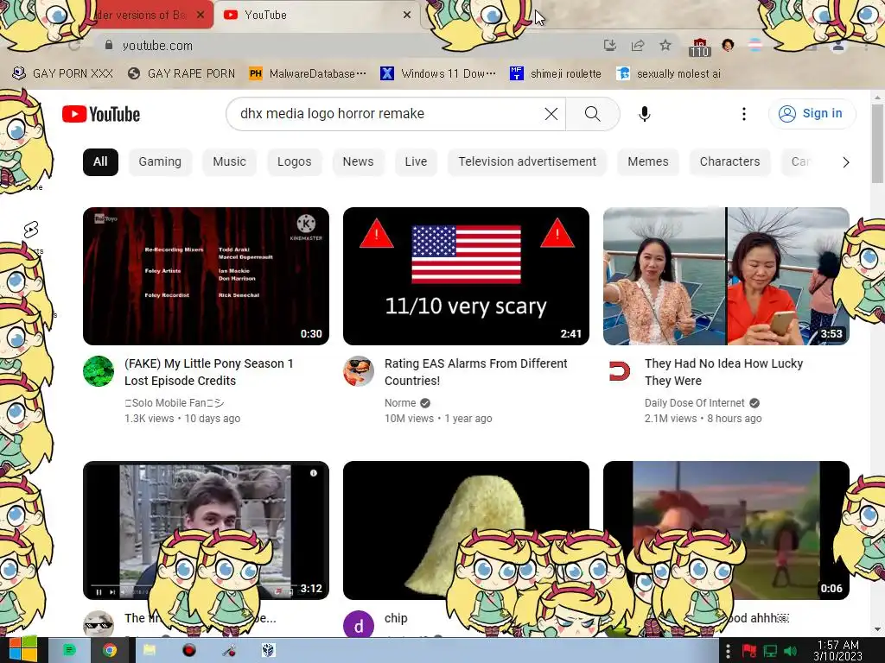This screenshot has width=885, height=663.
Task: Open the MalwareDatabase bookmark
Action: point(309,74)
